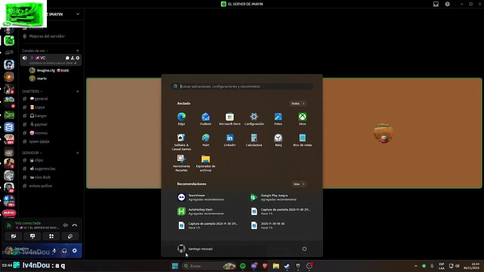Open server name dropdown menu
Screen dimensions: 484x272
coord(78,14)
